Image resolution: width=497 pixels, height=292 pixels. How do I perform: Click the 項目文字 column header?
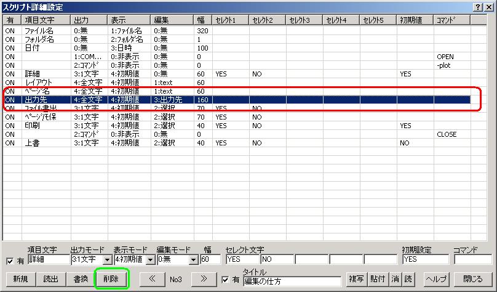click(46, 20)
